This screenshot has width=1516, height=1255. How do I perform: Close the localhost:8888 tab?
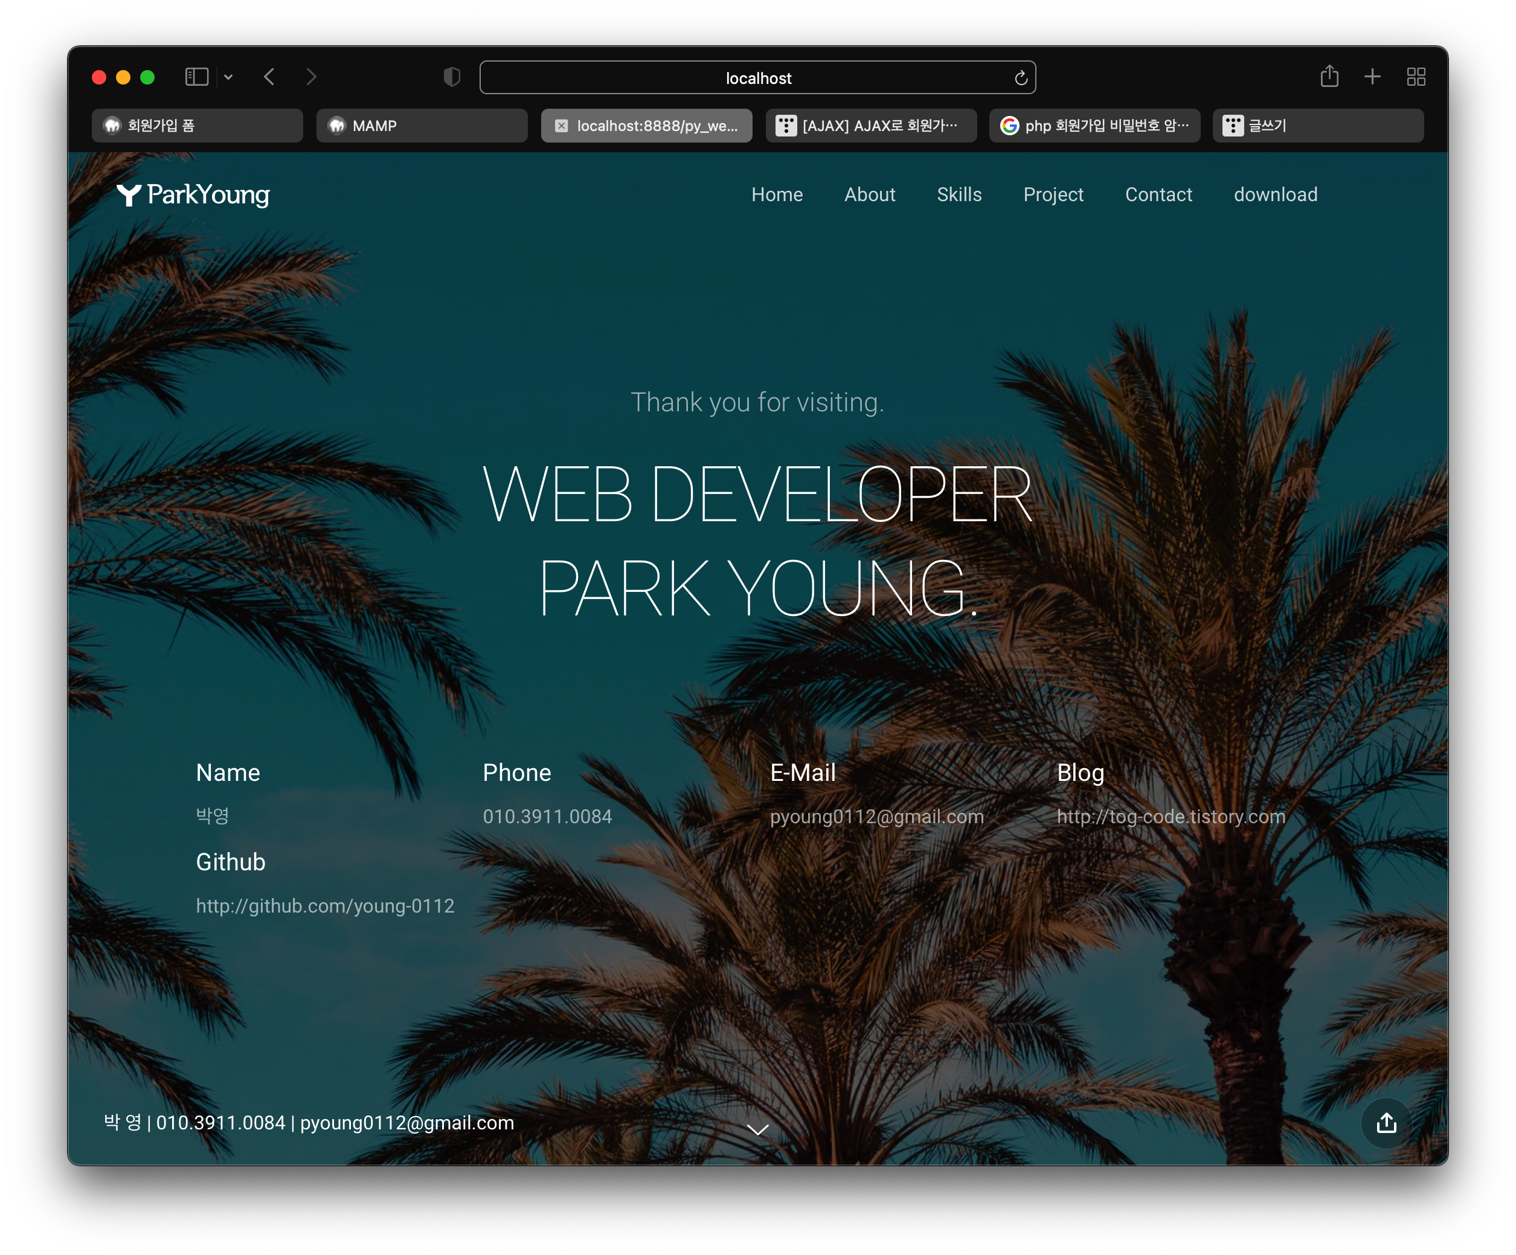click(561, 126)
